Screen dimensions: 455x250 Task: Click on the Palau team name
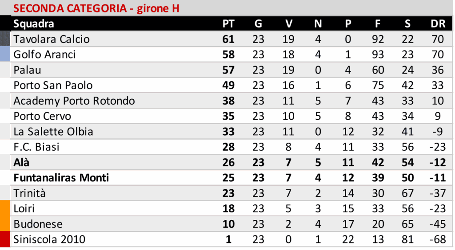pos(26,70)
